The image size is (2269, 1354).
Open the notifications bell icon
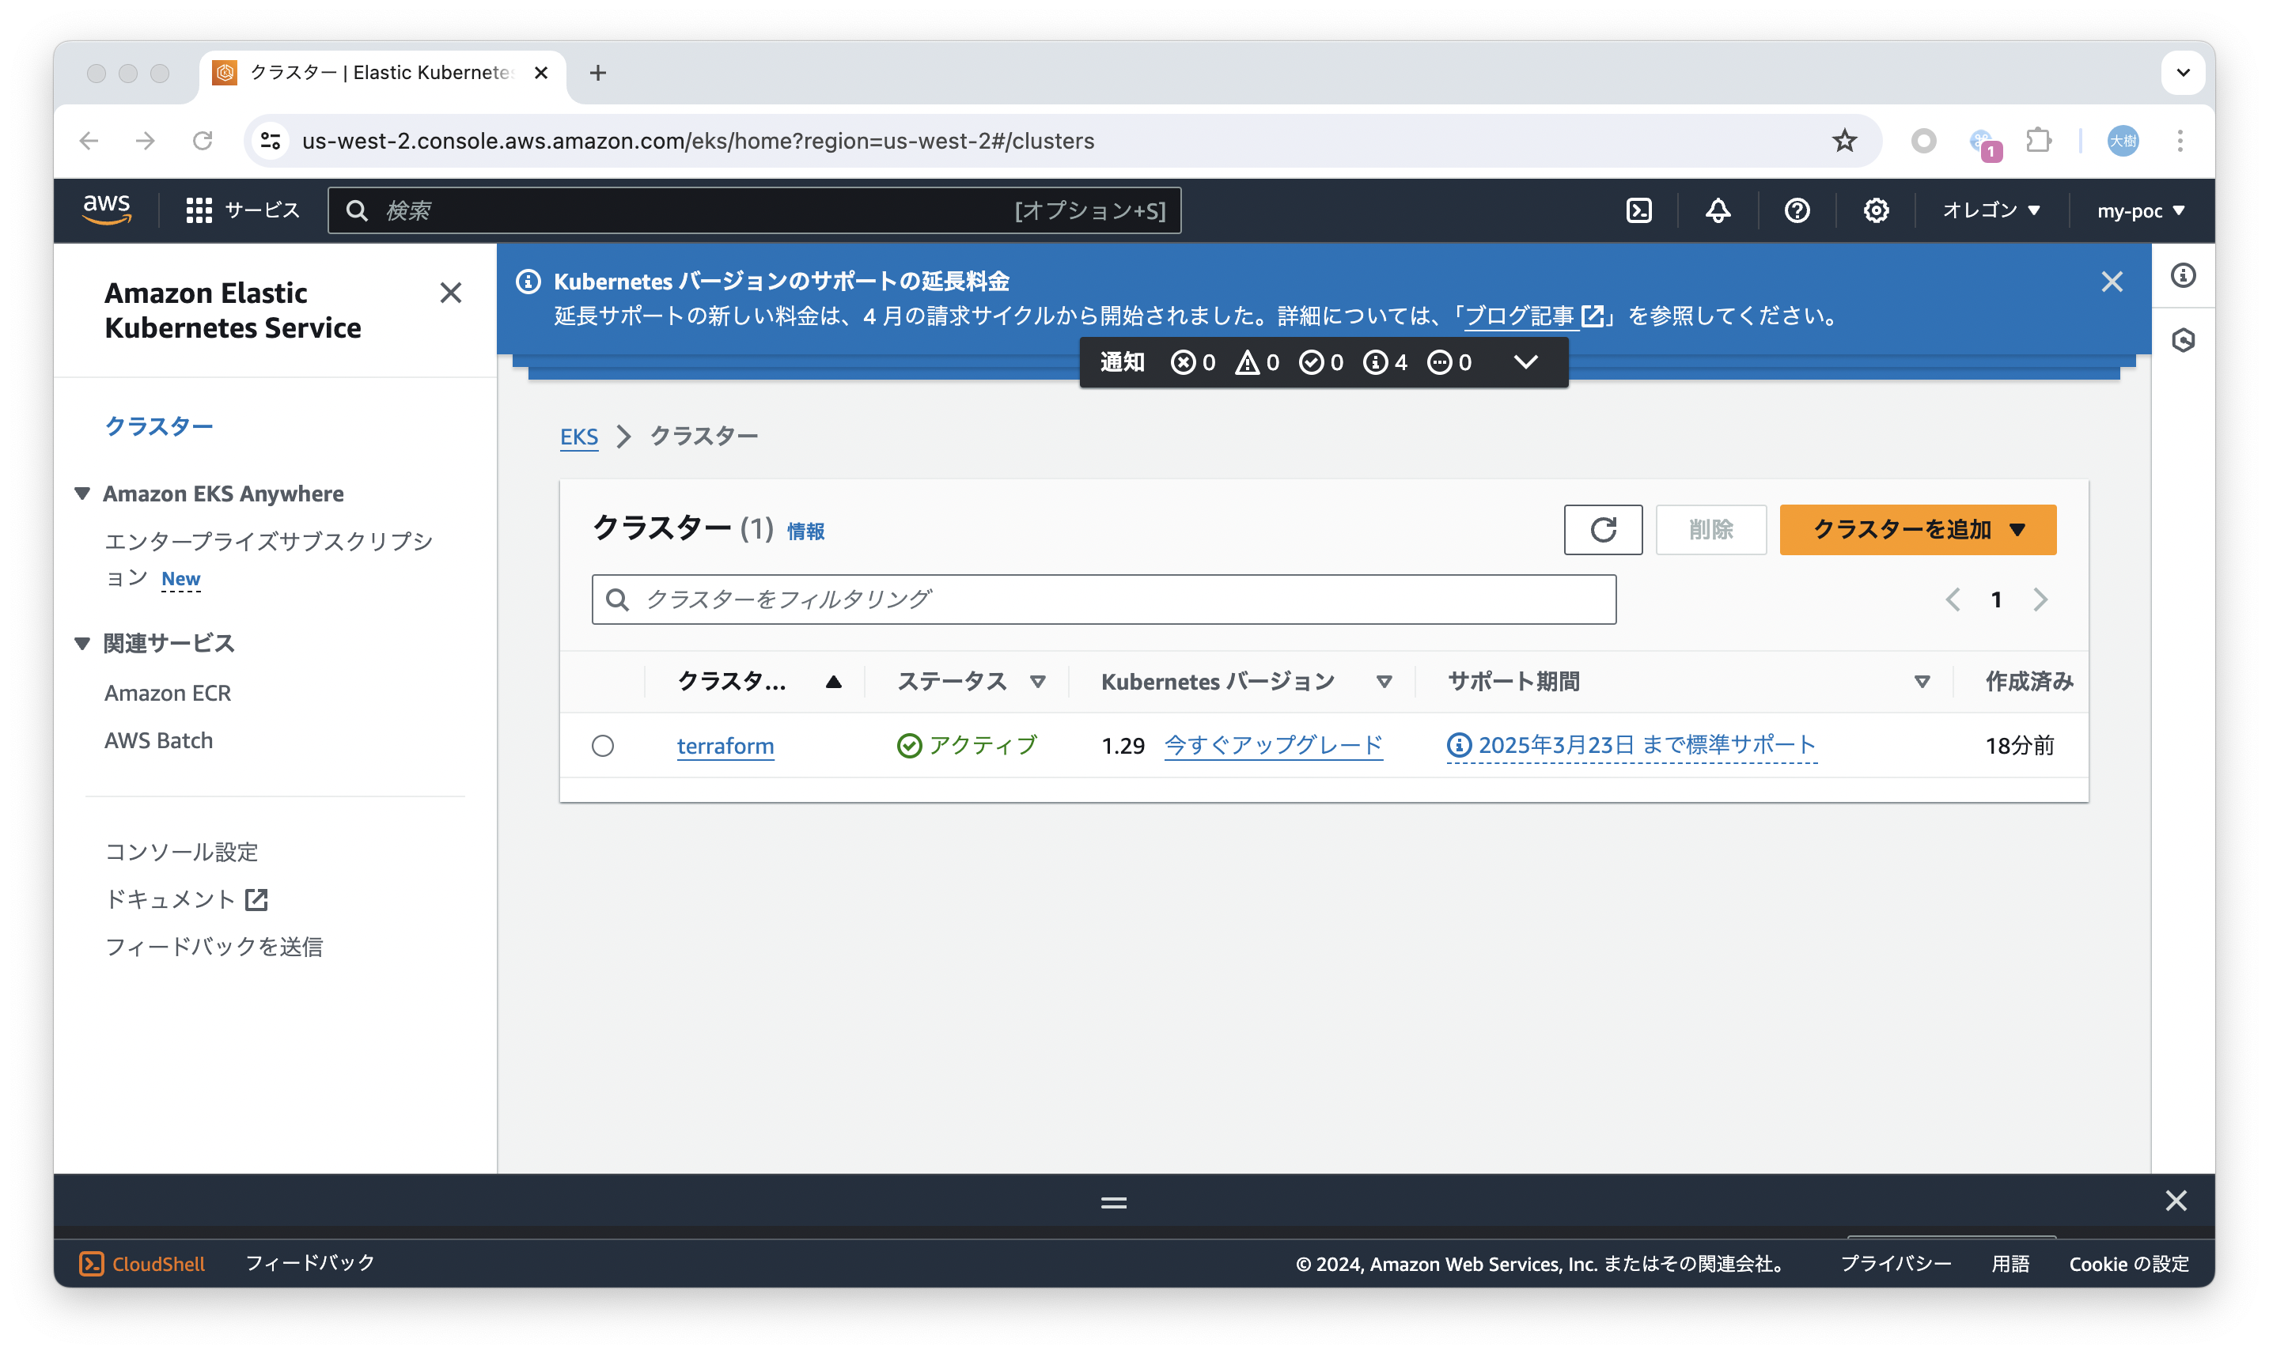(1718, 210)
